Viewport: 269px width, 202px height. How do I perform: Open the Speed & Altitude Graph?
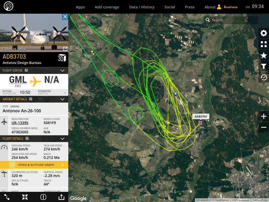34,165
